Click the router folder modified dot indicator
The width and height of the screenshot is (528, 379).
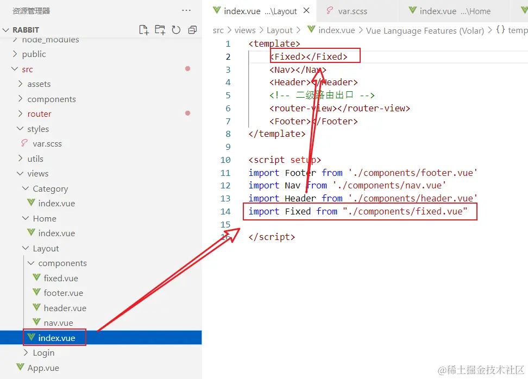[x=187, y=113]
